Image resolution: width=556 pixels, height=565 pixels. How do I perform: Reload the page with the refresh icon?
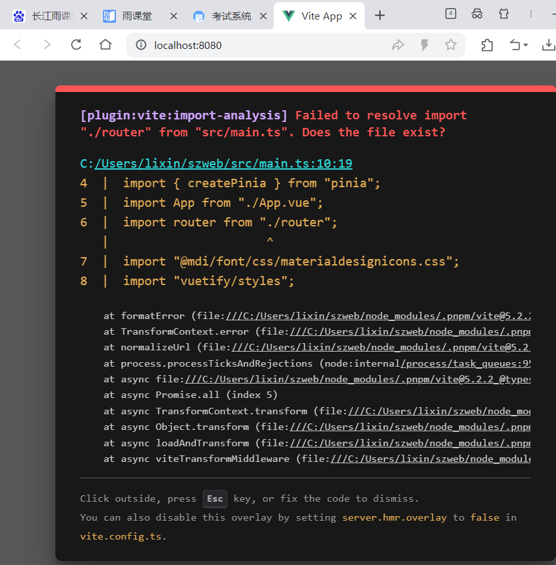(x=76, y=44)
